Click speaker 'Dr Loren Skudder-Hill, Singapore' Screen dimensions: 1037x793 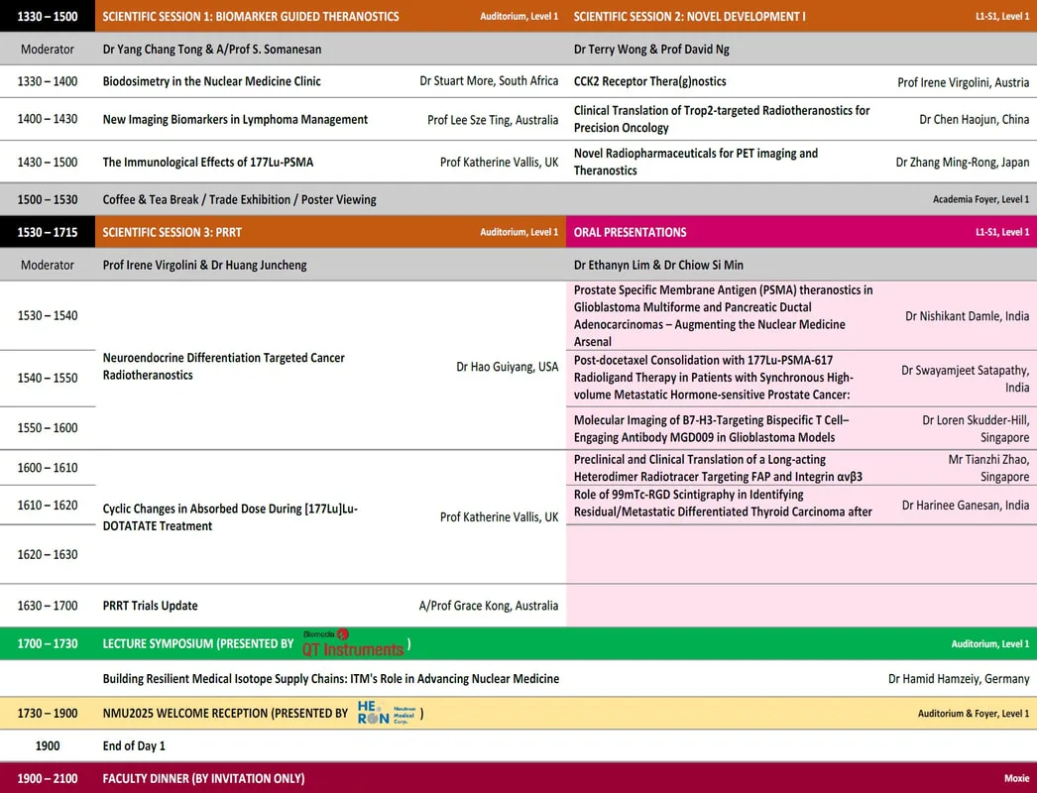click(x=976, y=428)
